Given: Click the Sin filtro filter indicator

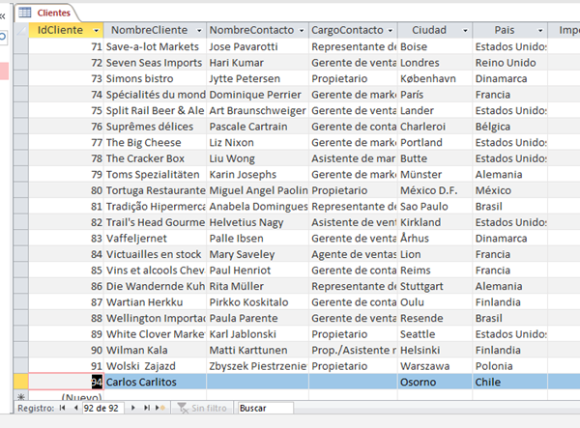Looking at the screenshot, I should (202, 408).
